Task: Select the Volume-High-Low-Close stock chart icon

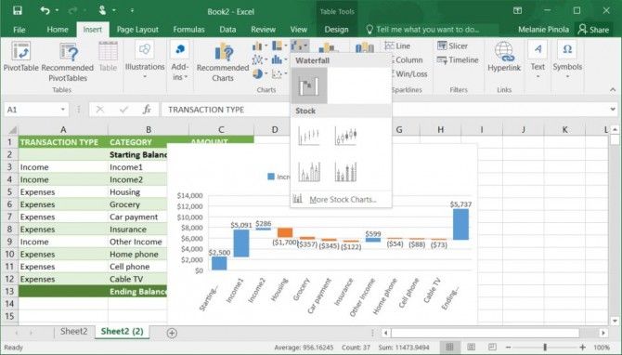Action: coord(308,172)
